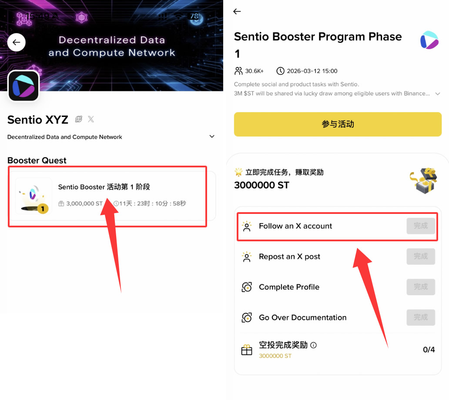
Task: Tap the clock icon beside 2026-03-12 date
Action: click(281, 71)
